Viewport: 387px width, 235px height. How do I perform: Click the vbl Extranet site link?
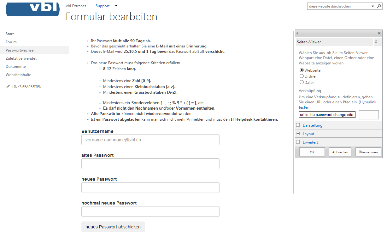click(x=76, y=6)
